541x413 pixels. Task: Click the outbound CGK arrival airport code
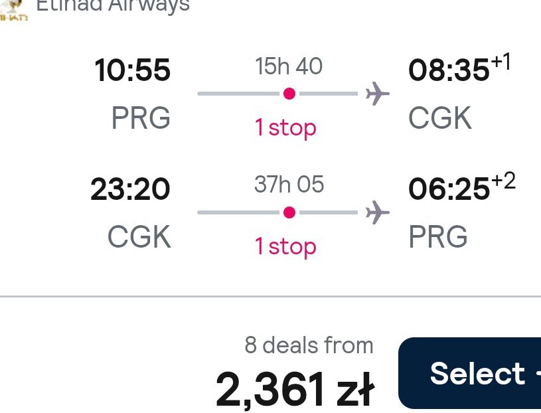[x=440, y=118]
